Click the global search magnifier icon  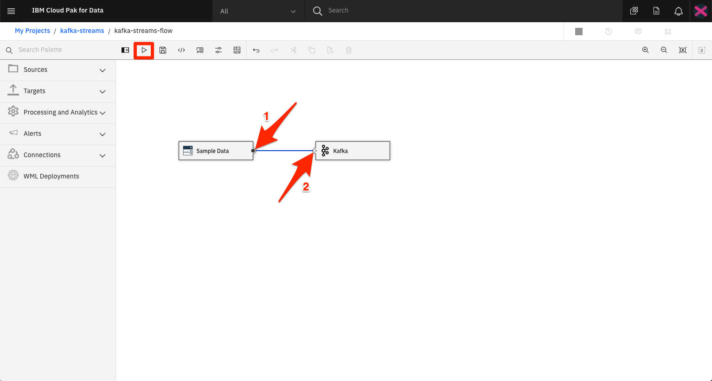click(x=318, y=11)
